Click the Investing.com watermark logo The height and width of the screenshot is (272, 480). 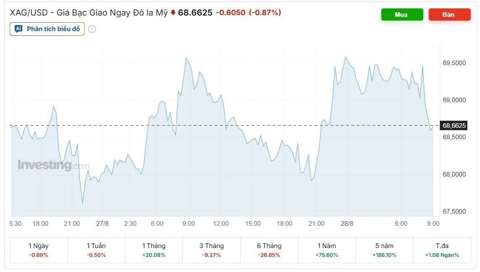(53, 165)
